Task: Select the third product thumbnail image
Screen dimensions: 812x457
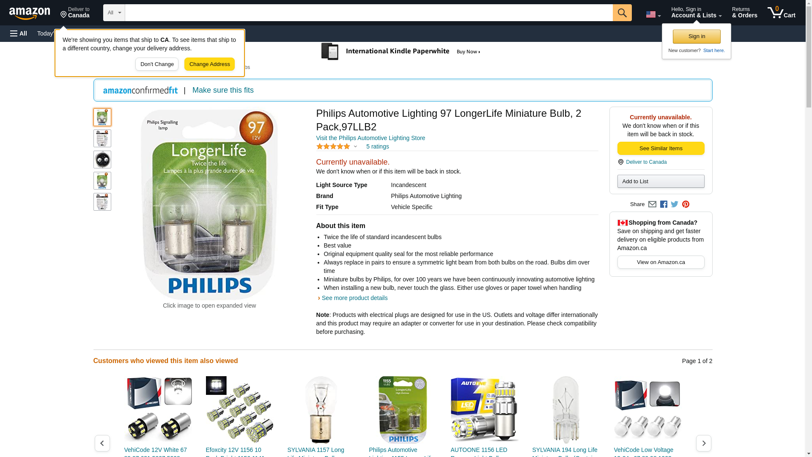Action: click(x=102, y=160)
